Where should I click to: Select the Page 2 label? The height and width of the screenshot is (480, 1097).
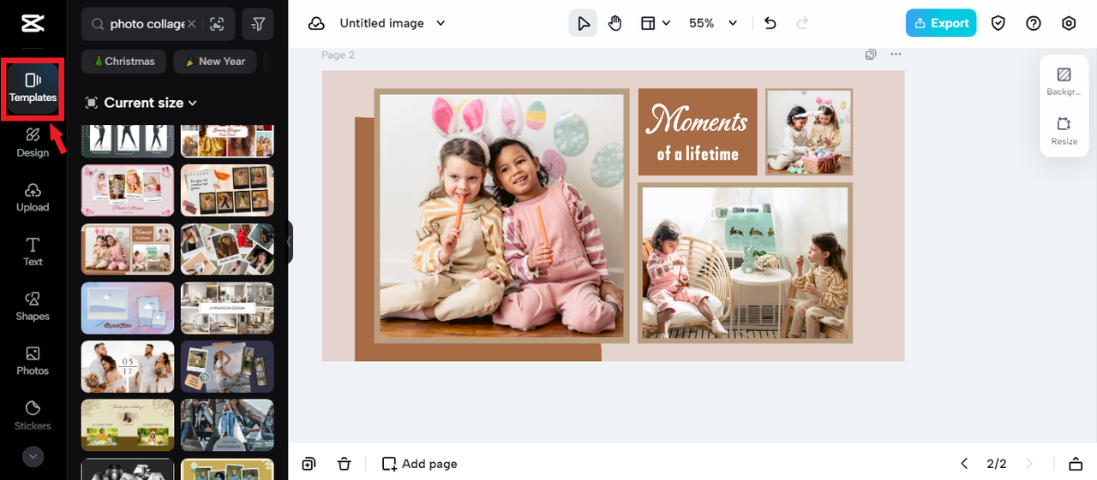tap(338, 55)
